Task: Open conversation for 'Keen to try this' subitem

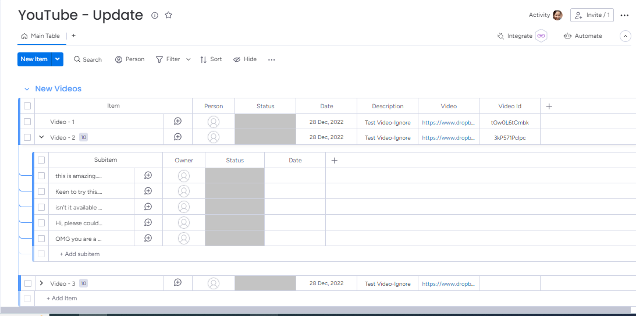Action: coord(148,191)
